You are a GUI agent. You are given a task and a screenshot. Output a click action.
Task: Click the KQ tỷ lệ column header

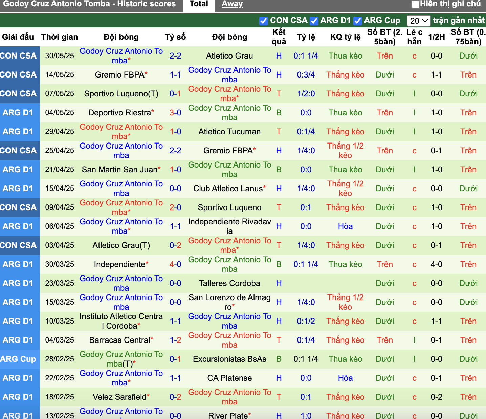[345, 37]
